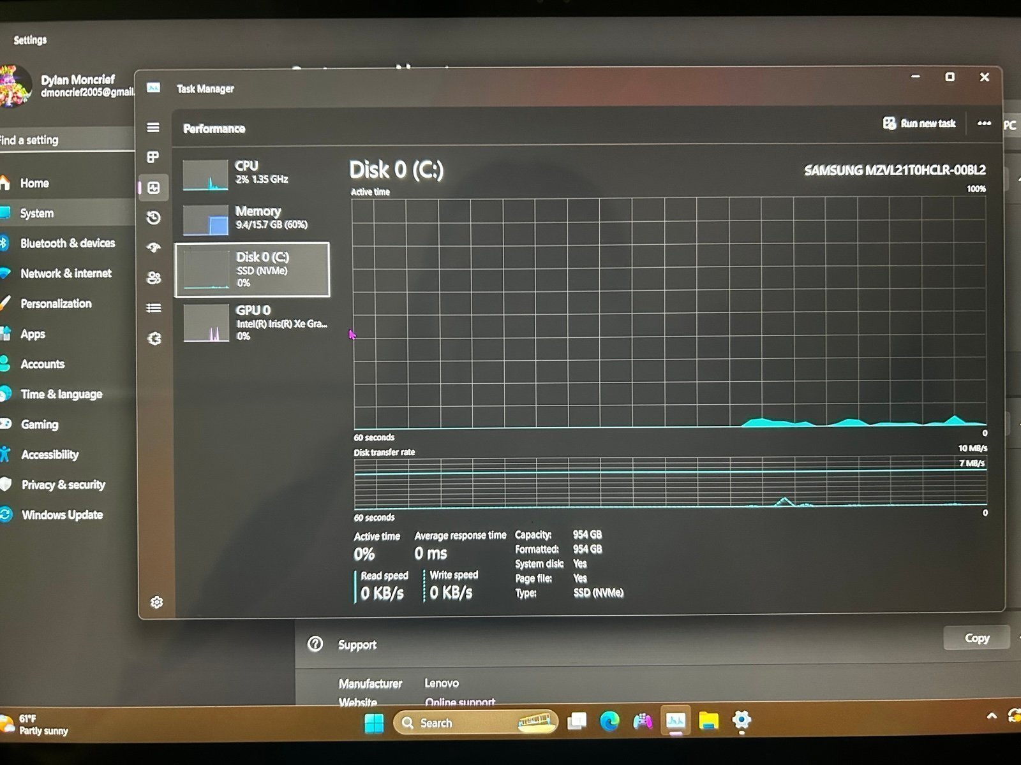
Task: Open weather widget showing 61°F
Action: [35, 725]
